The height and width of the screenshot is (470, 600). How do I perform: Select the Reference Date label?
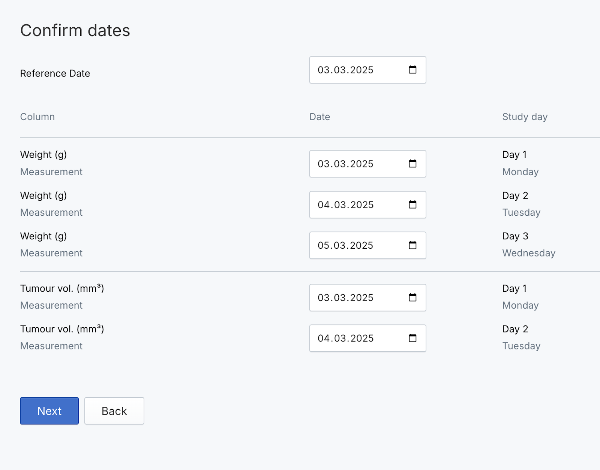55,73
